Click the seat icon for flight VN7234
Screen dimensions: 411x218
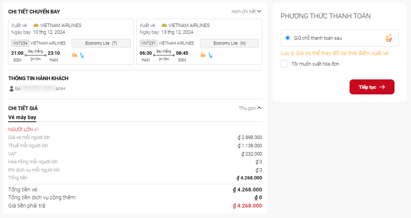coord(82,55)
